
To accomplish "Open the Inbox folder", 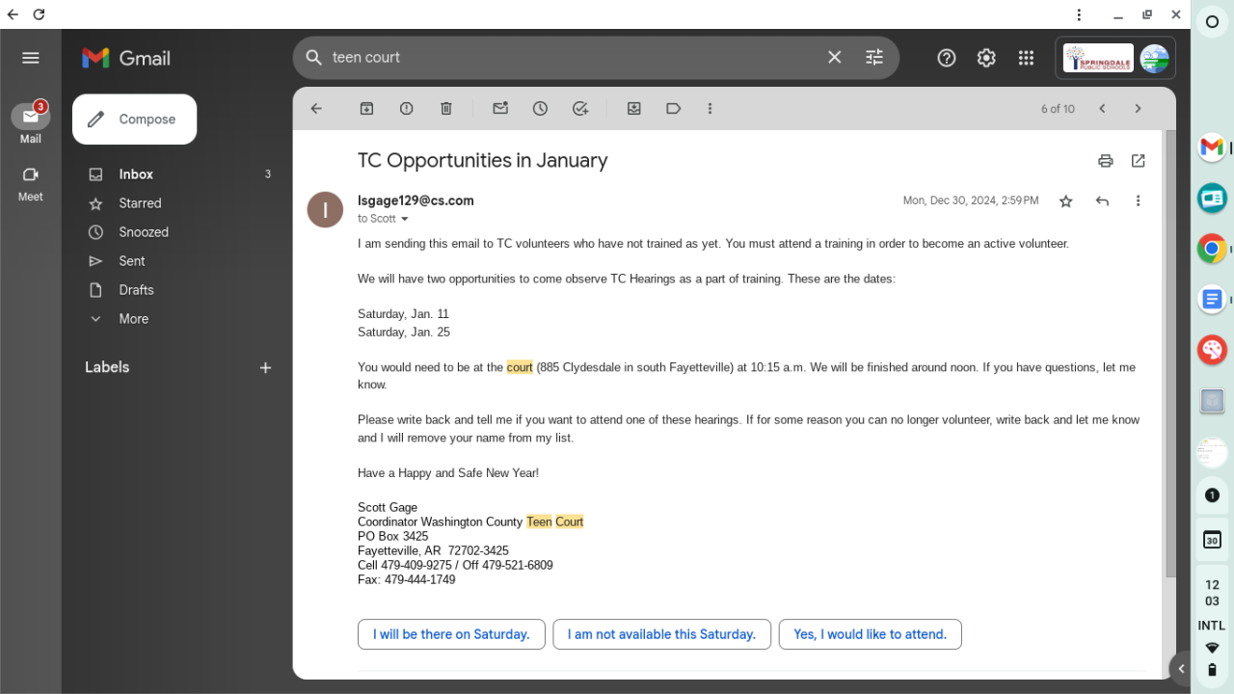I will (x=136, y=174).
